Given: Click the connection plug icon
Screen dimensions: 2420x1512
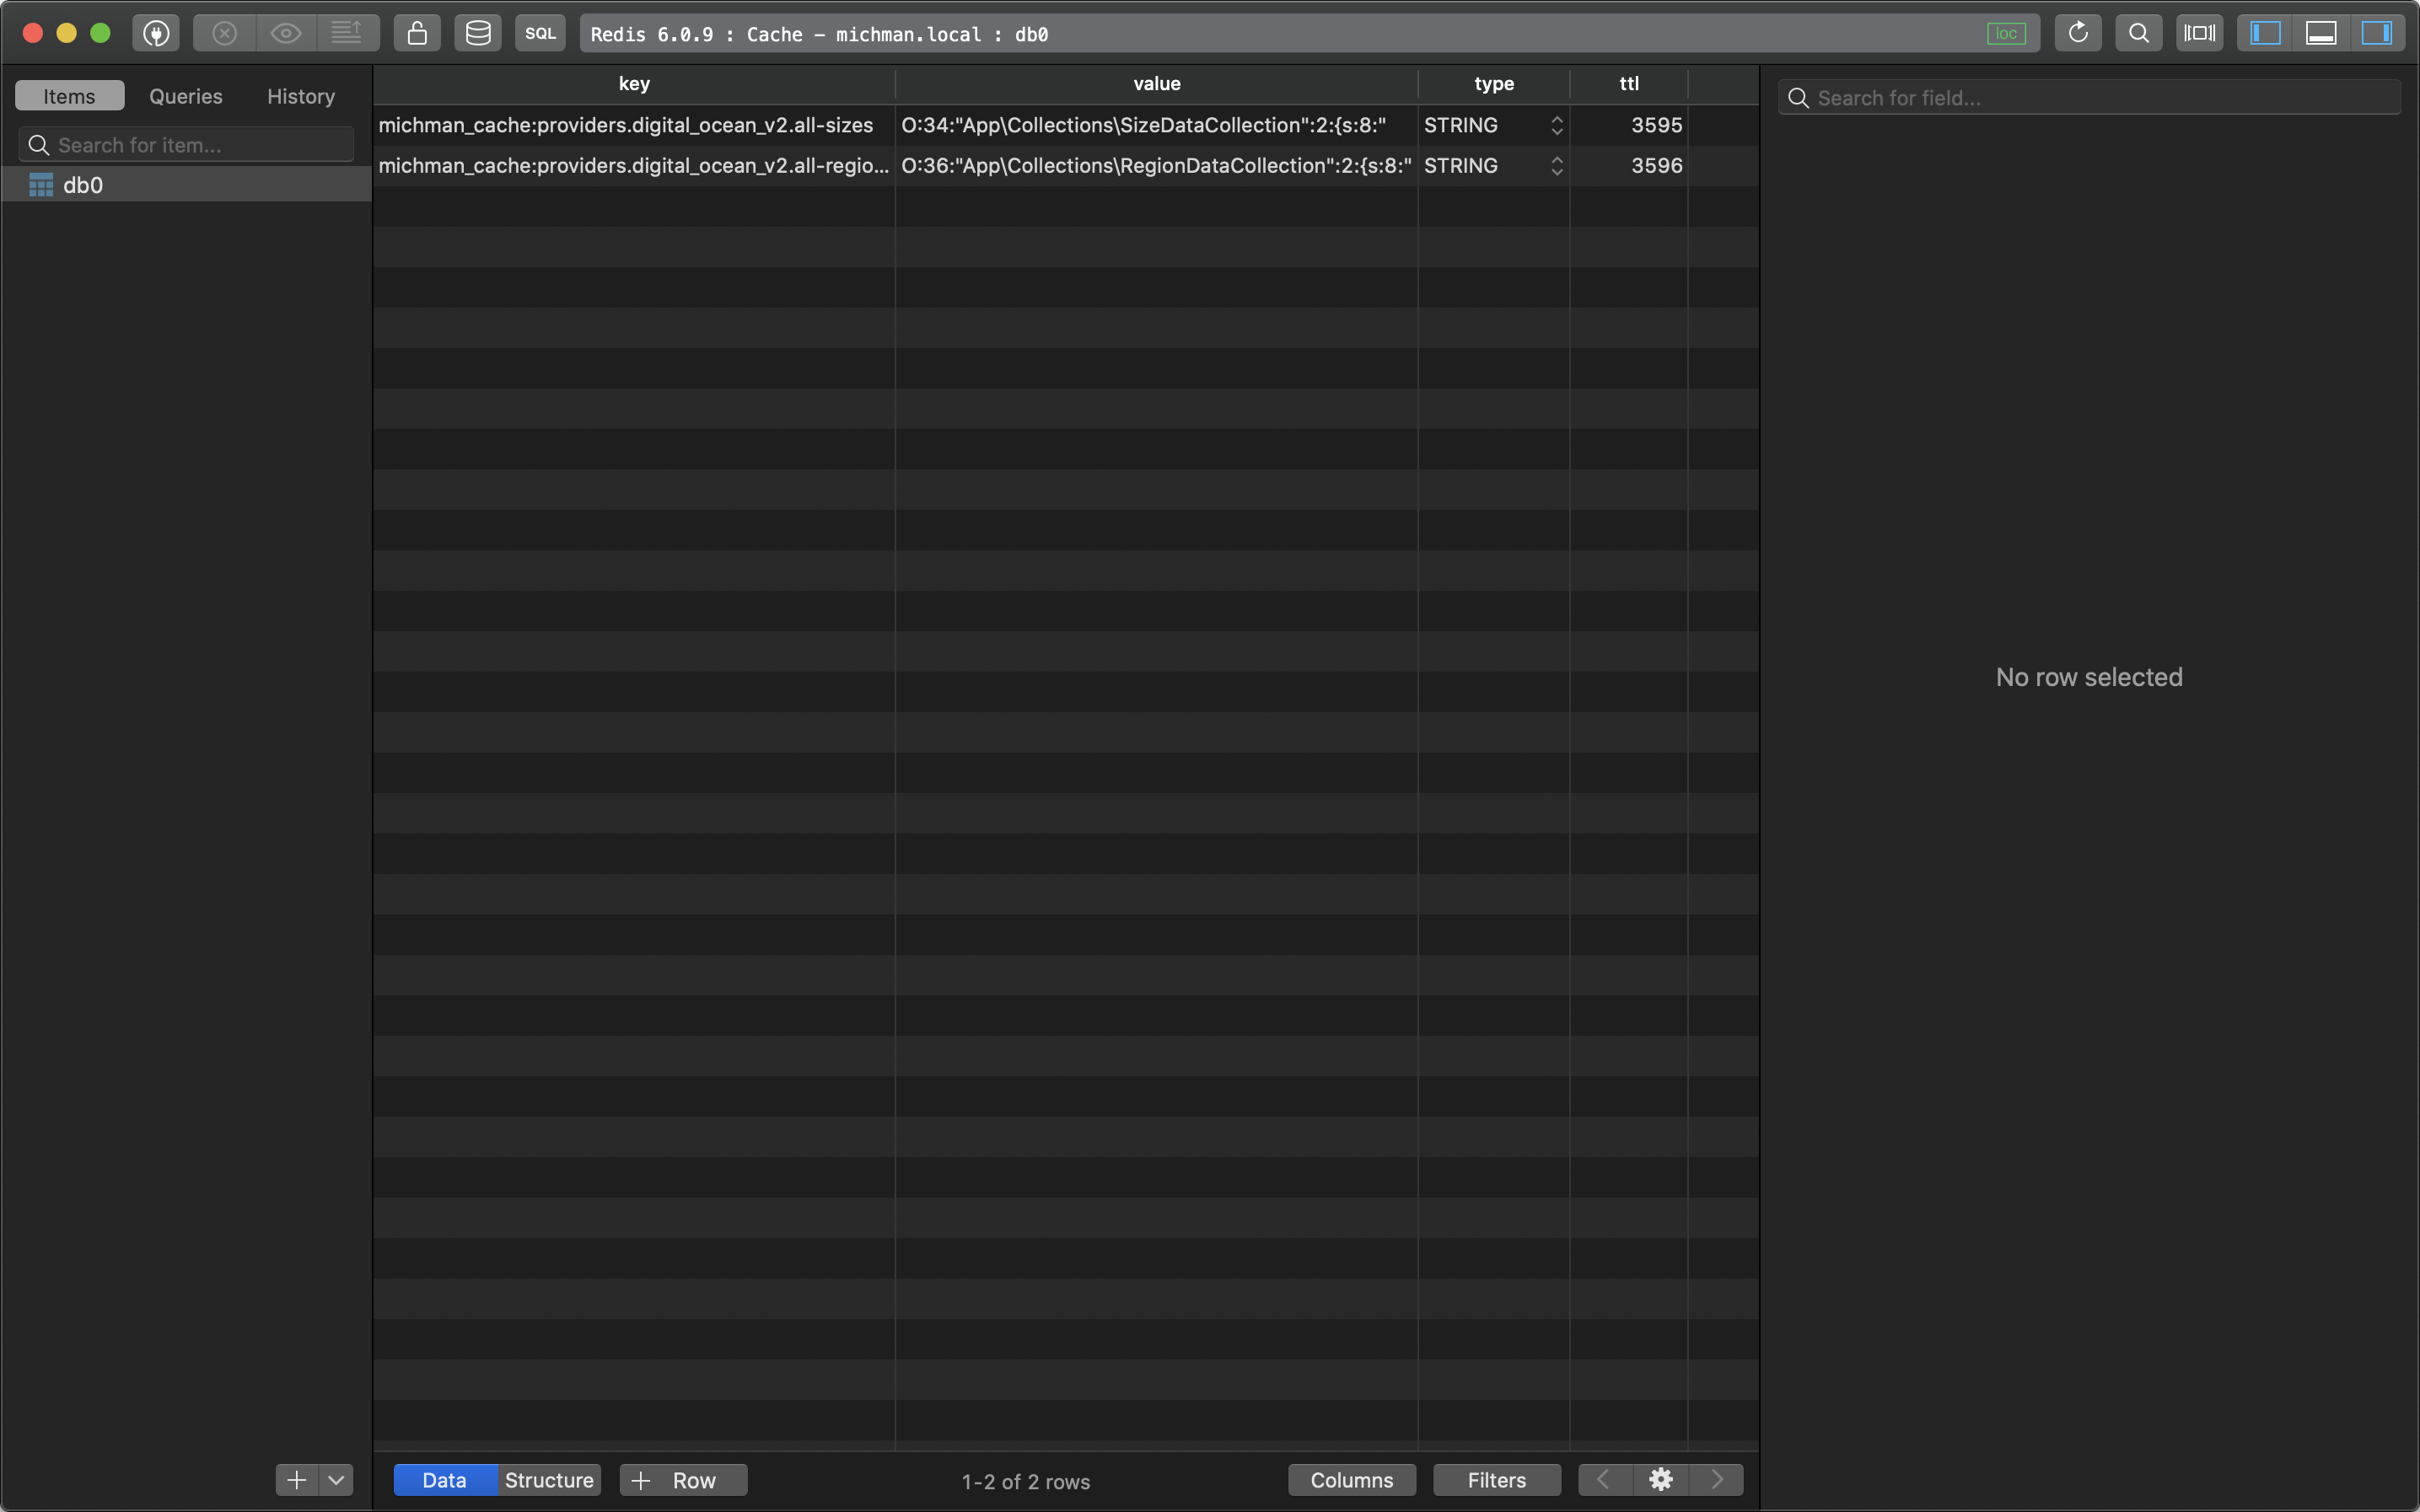Looking at the screenshot, I should pyautogui.click(x=156, y=33).
